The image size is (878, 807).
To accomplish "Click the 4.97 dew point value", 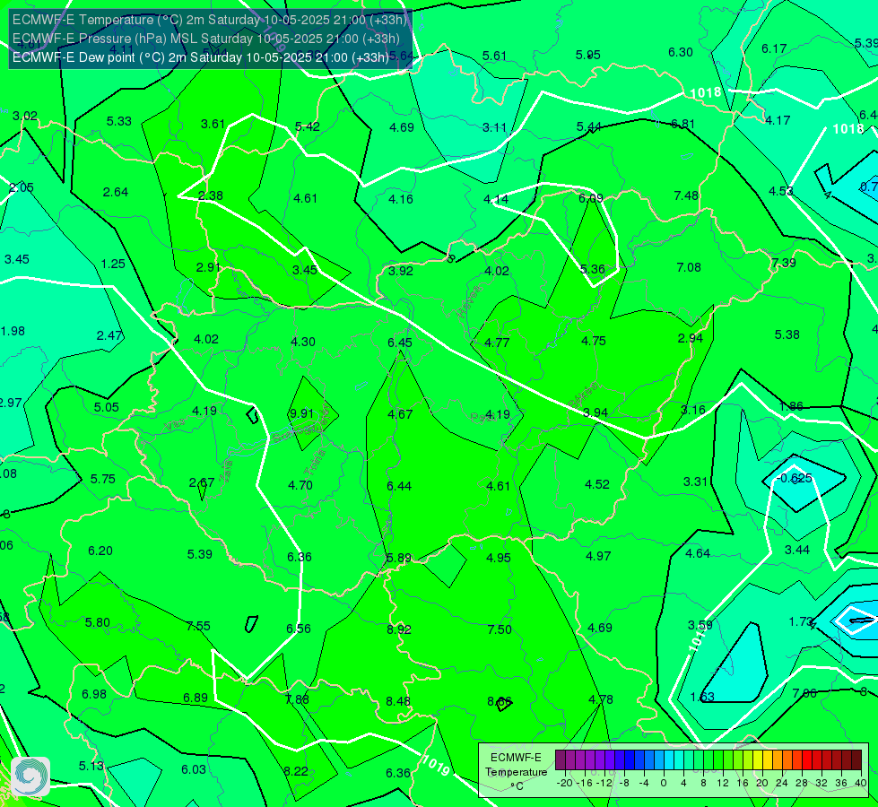I will (x=598, y=556).
